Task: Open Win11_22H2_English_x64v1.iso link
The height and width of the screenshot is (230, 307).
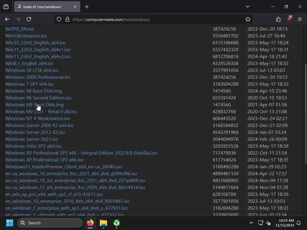Action: (37, 50)
